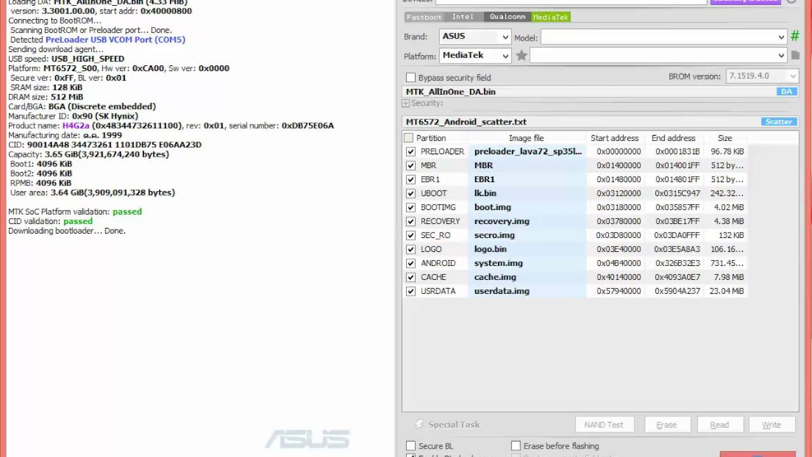This screenshot has width=812, height=457.
Task: Switch to the Qualcomm tab
Action: click(x=507, y=17)
